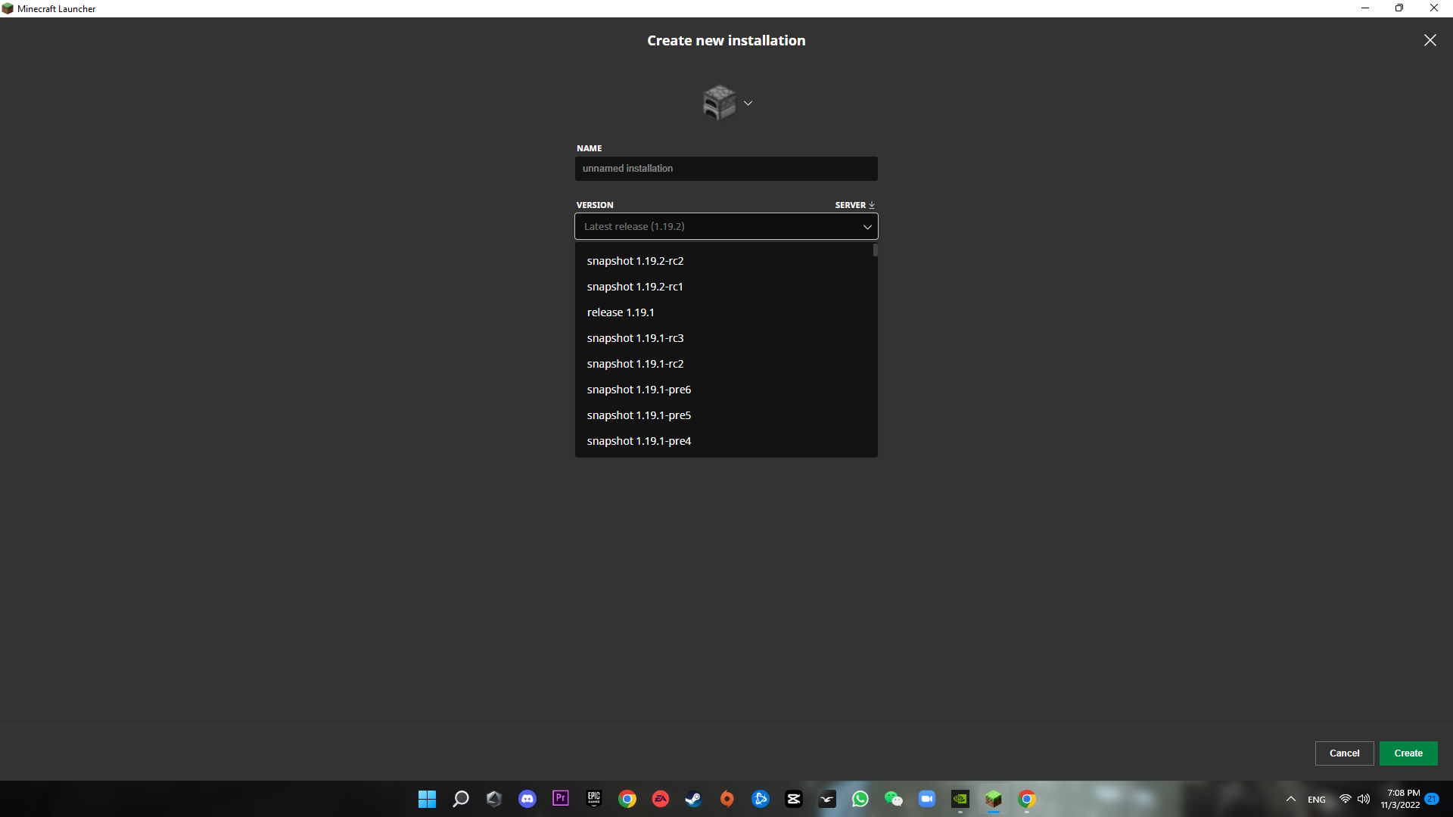This screenshot has width=1453, height=817.
Task: Open Discord from the taskbar
Action: [x=527, y=799]
